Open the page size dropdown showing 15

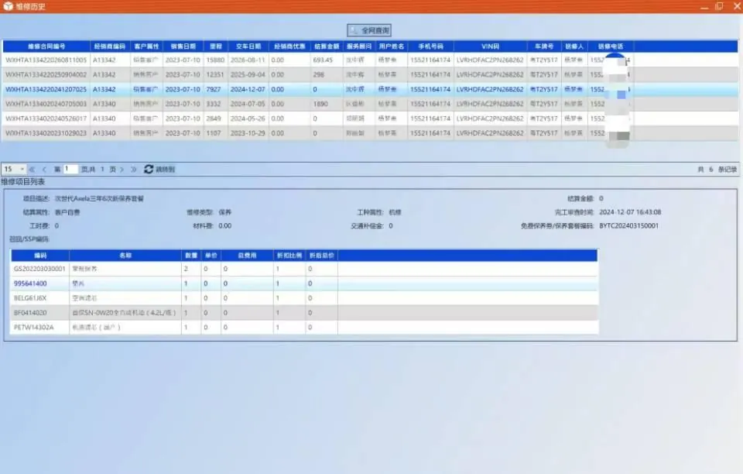click(14, 169)
